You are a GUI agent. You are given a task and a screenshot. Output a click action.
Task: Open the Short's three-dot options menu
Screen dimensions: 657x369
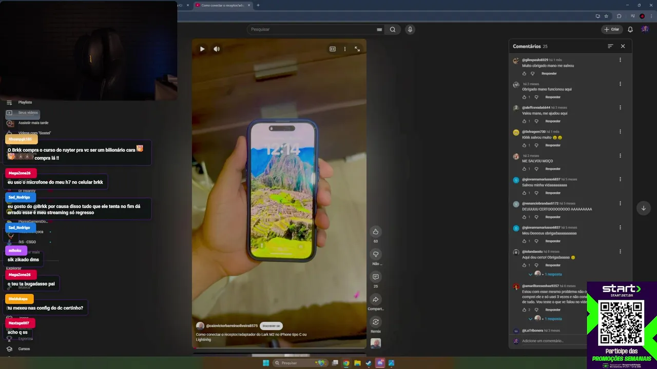(345, 49)
